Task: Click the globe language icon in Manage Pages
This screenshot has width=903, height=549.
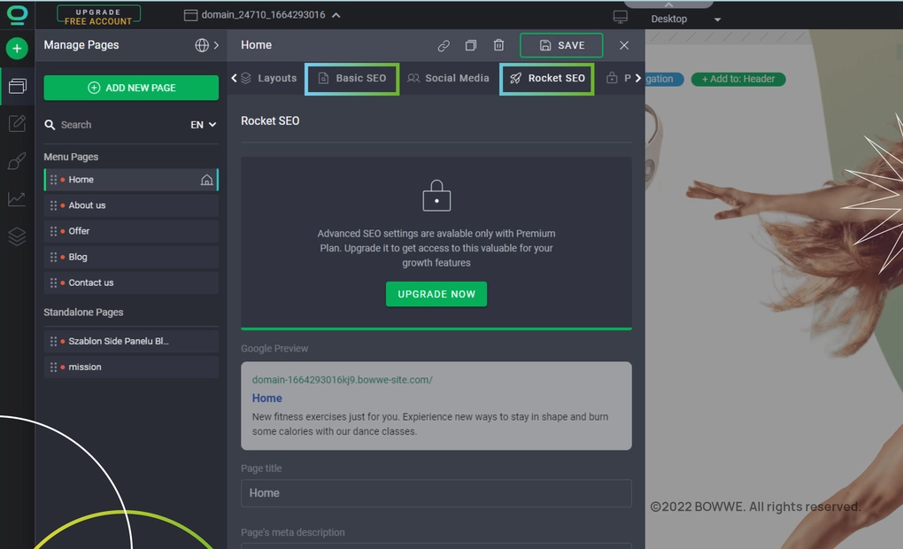Action: [x=202, y=45]
